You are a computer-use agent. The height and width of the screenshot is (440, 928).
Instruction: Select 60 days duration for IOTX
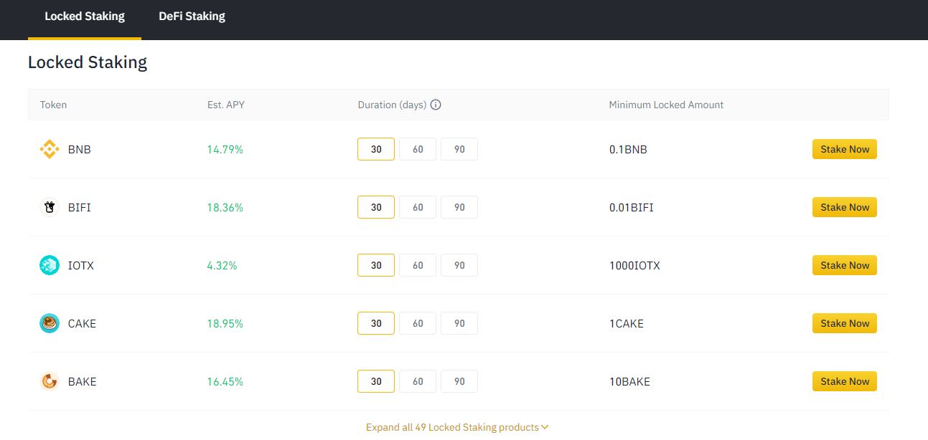(x=418, y=265)
